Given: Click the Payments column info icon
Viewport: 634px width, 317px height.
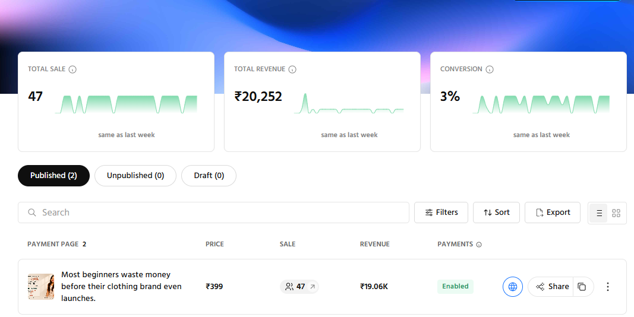Looking at the screenshot, I should (479, 245).
